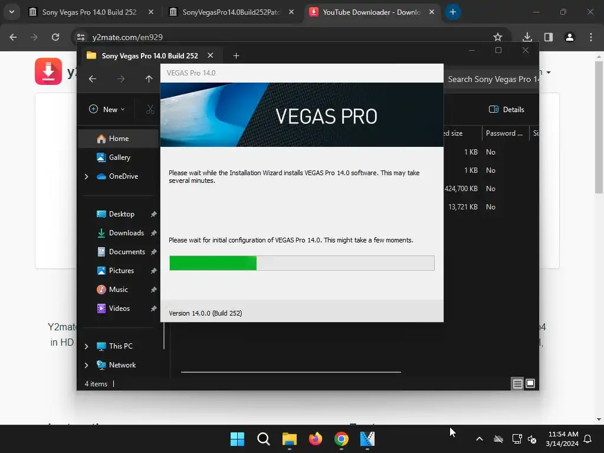The height and width of the screenshot is (453, 604).
Task: Open the pinned Pictures folder
Action: (x=122, y=270)
